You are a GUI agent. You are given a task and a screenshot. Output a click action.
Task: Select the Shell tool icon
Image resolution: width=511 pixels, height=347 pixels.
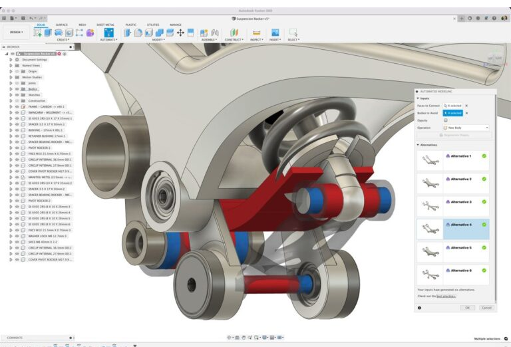click(148, 33)
